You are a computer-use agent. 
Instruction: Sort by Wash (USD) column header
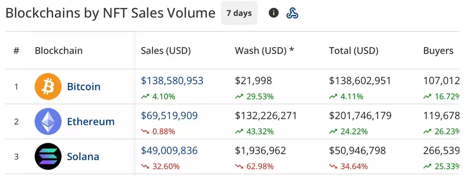[264, 50]
